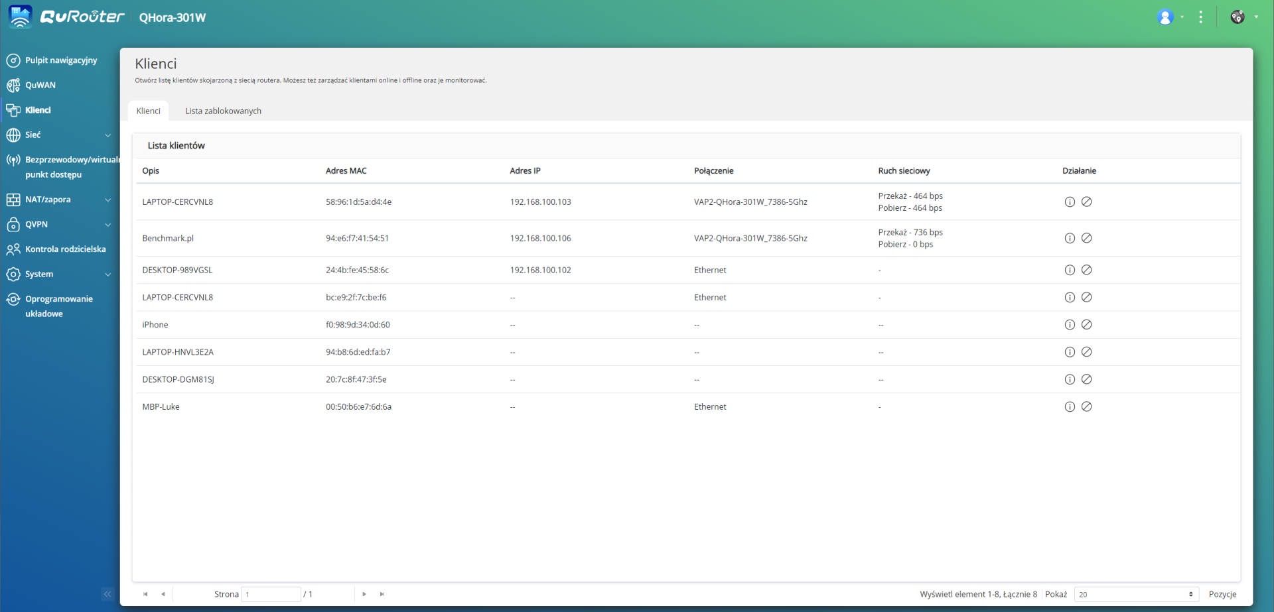Open the QuWAN section icon
This screenshot has height=612, width=1274.
pyautogui.click(x=13, y=86)
